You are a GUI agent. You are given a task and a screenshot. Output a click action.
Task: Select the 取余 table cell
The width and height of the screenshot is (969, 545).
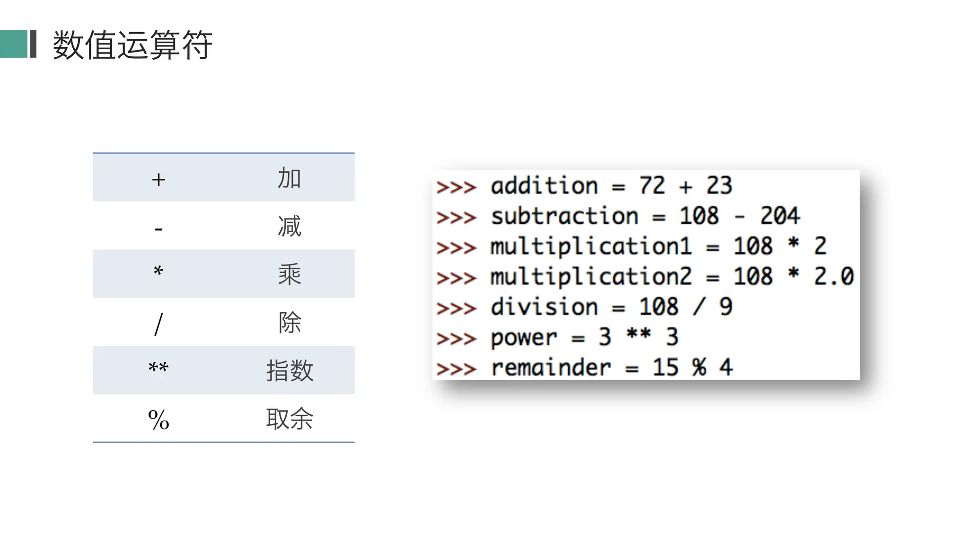coord(289,419)
